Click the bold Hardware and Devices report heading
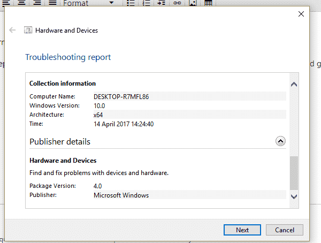Viewport: 321px width, 243px height. (x=63, y=161)
